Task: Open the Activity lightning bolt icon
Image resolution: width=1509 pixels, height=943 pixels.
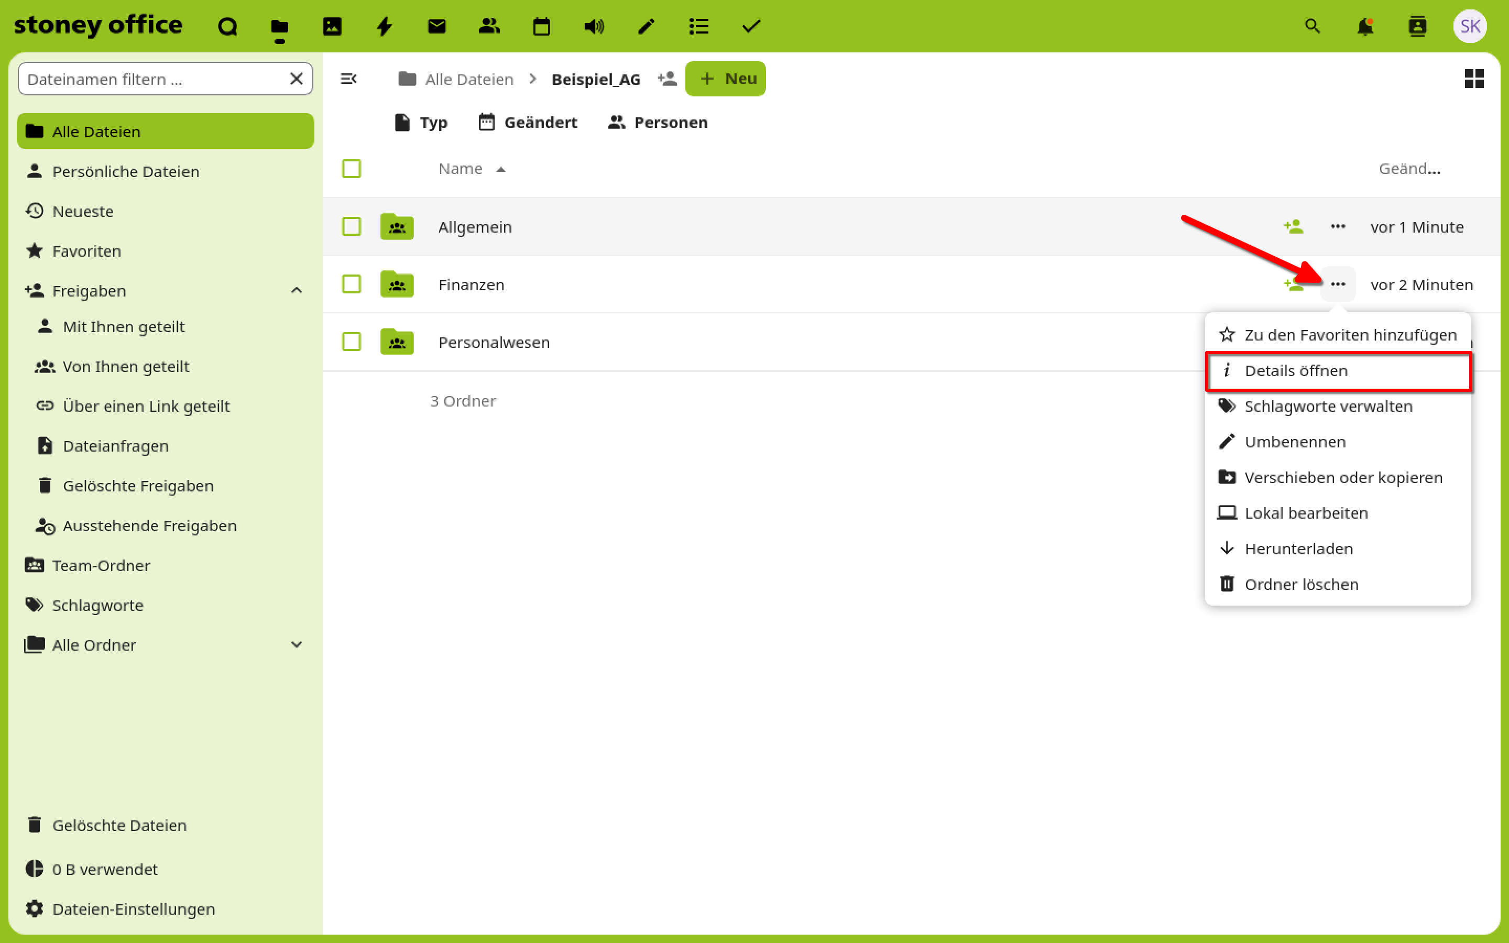Action: (x=384, y=26)
